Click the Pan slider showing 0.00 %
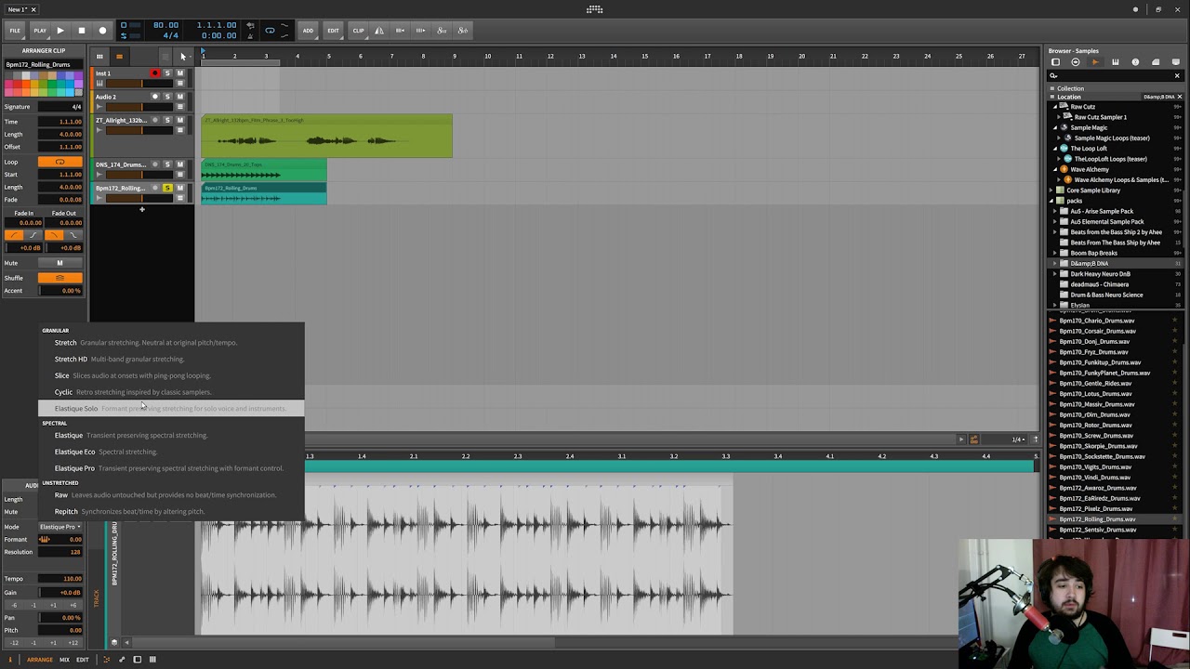This screenshot has width=1190, height=669. coord(59,617)
